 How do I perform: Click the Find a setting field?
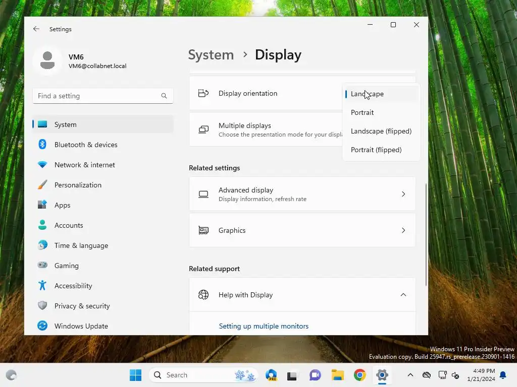[103, 96]
